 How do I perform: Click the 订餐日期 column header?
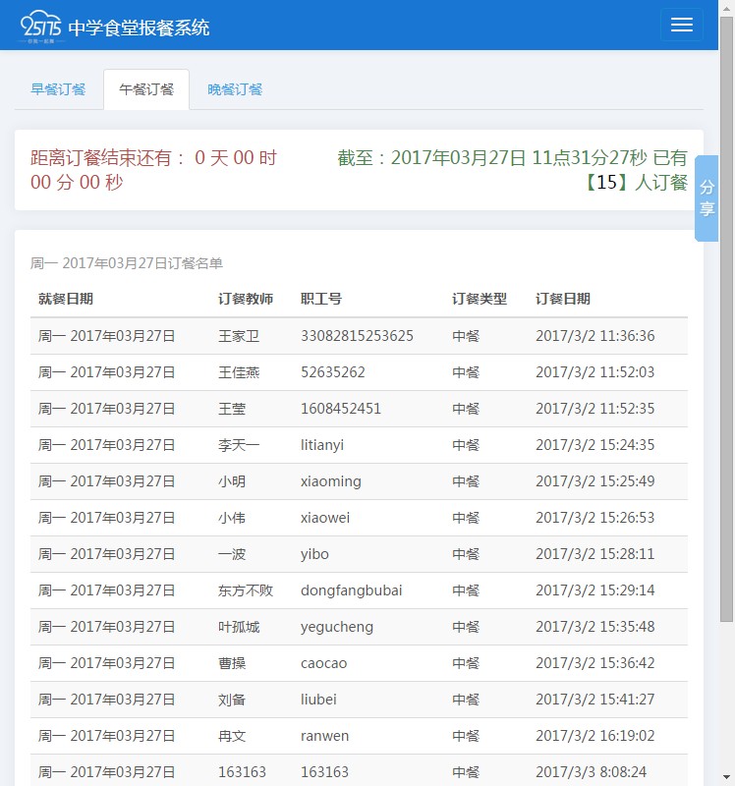coord(563,299)
